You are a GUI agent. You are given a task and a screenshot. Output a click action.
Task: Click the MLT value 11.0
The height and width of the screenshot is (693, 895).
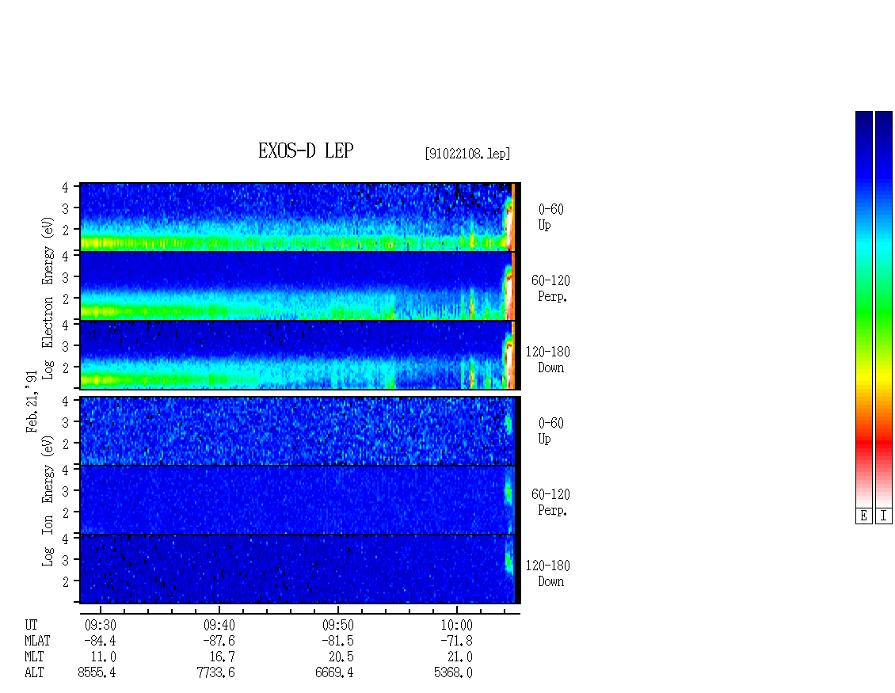[103, 657]
